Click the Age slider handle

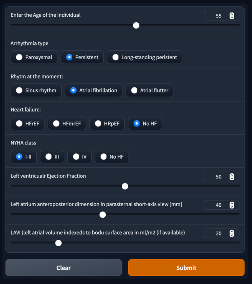pos(136,26)
